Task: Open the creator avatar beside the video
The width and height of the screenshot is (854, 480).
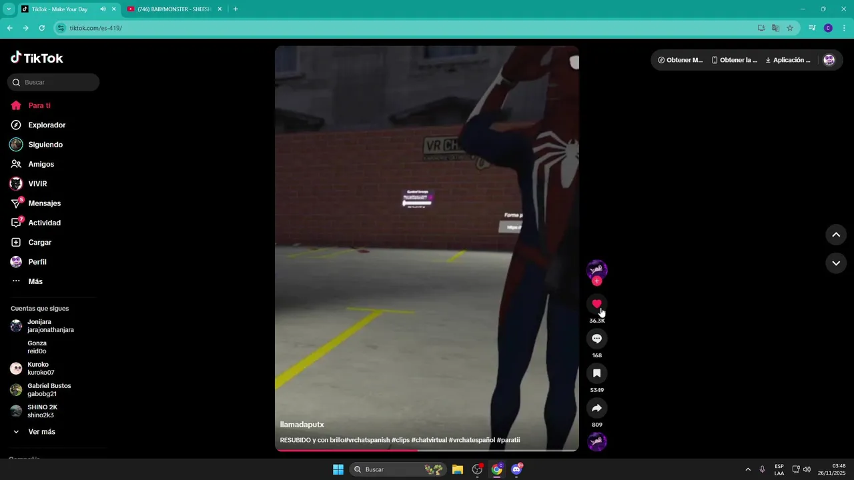Action: (x=596, y=269)
